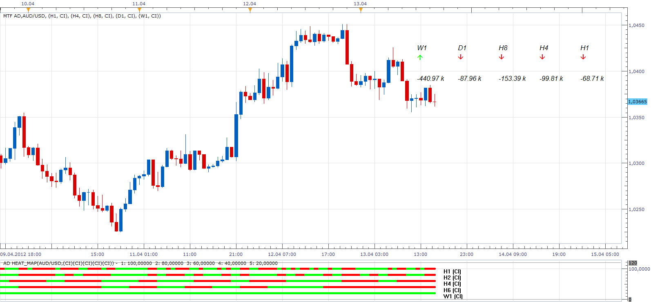Click the 1,0400 price axis label

636,71
